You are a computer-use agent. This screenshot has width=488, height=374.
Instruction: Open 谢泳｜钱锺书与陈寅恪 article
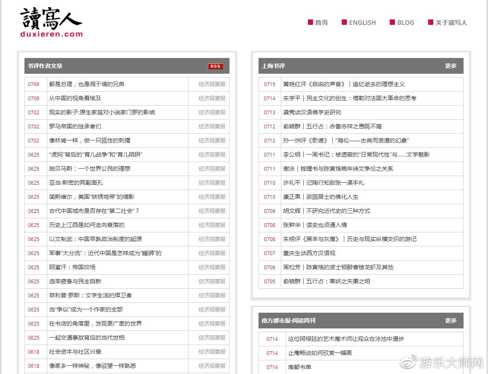pos(338,169)
